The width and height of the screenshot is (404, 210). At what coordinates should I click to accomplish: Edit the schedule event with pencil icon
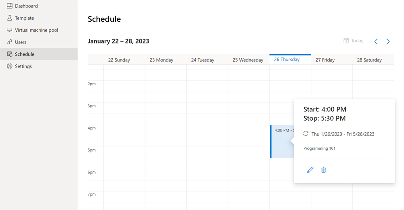click(310, 170)
